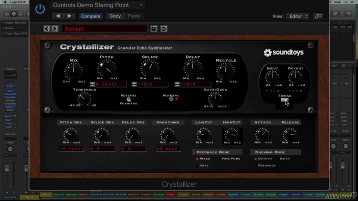Click the Pitch value stepper arrows

93,84
